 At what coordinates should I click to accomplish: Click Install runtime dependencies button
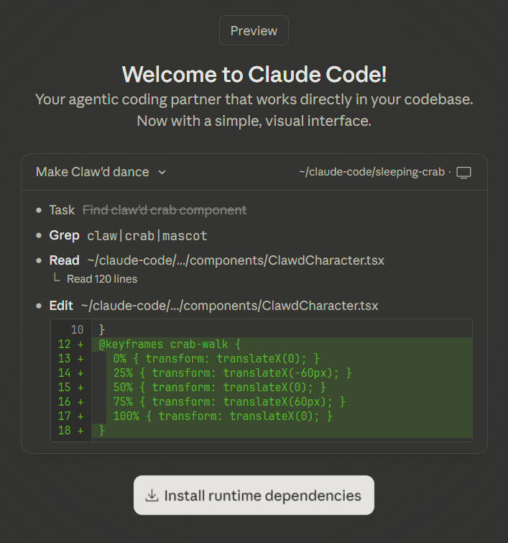click(x=254, y=496)
